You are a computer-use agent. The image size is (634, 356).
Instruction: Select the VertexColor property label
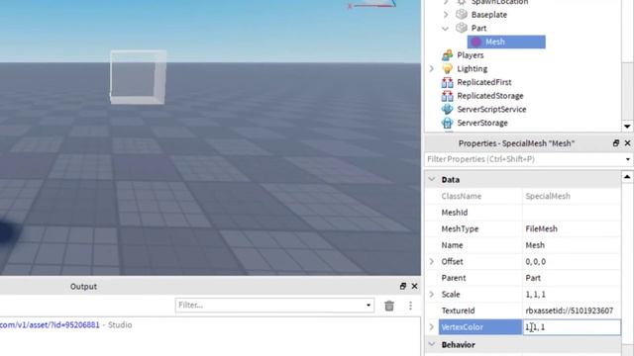[463, 327]
